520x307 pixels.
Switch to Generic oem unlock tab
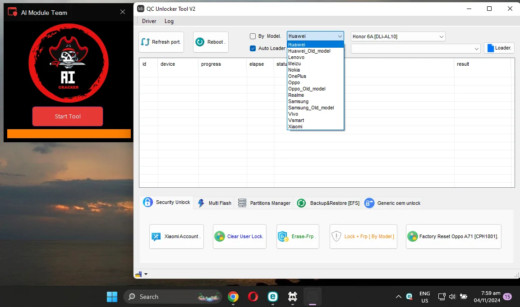point(392,203)
